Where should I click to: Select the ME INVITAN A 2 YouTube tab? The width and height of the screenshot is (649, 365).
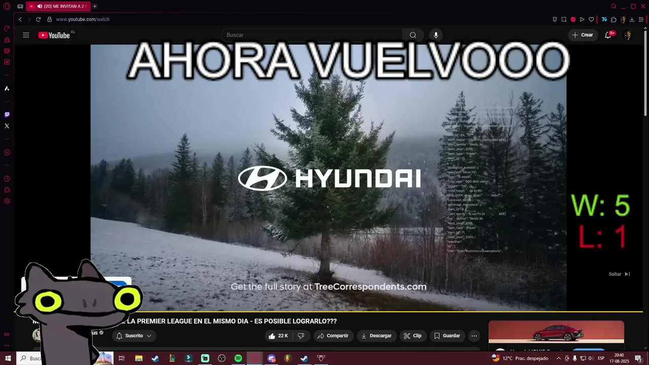pyautogui.click(x=57, y=7)
